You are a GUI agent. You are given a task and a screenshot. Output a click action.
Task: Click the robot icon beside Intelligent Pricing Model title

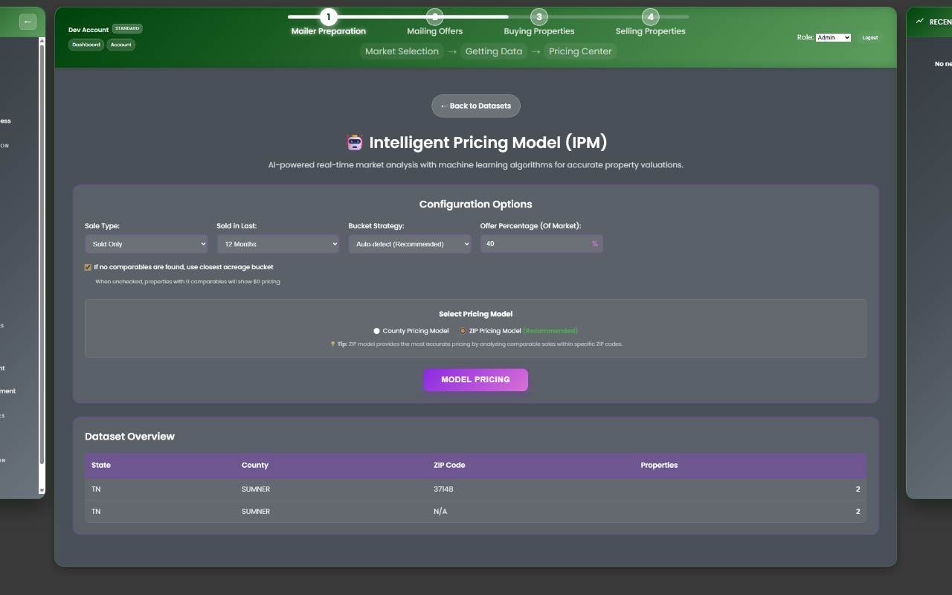tap(355, 142)
